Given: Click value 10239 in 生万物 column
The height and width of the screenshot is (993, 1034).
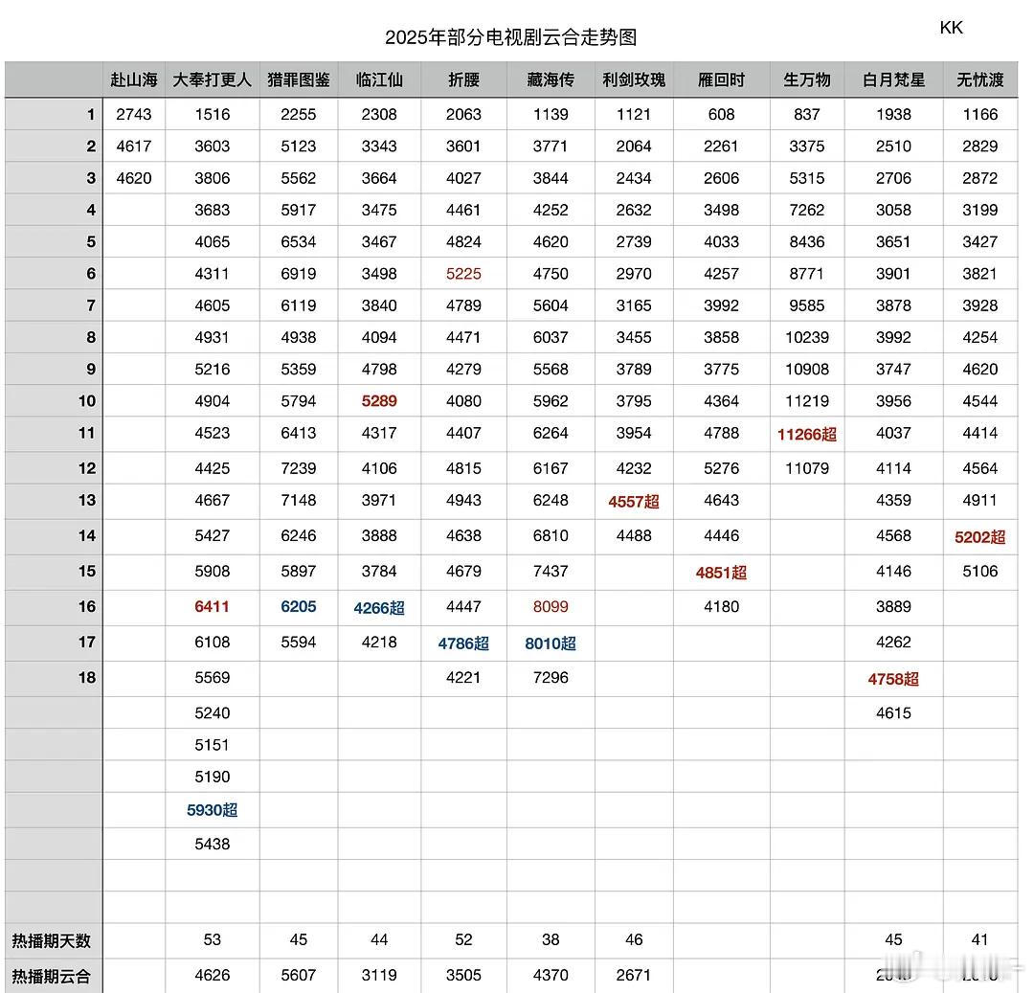Looking at the screenshot, I should [x=807, y=338].
